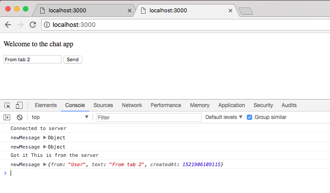330x193 pixels.
Task: Open a new browser tab
Action: 245,11
